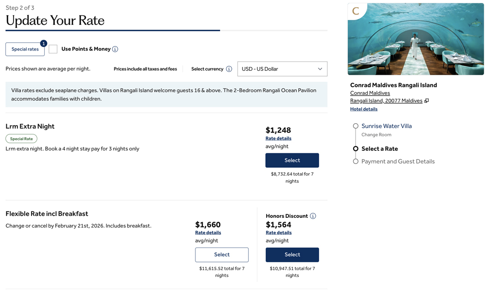Click the Special rates badge showing 1

point(44,44)
